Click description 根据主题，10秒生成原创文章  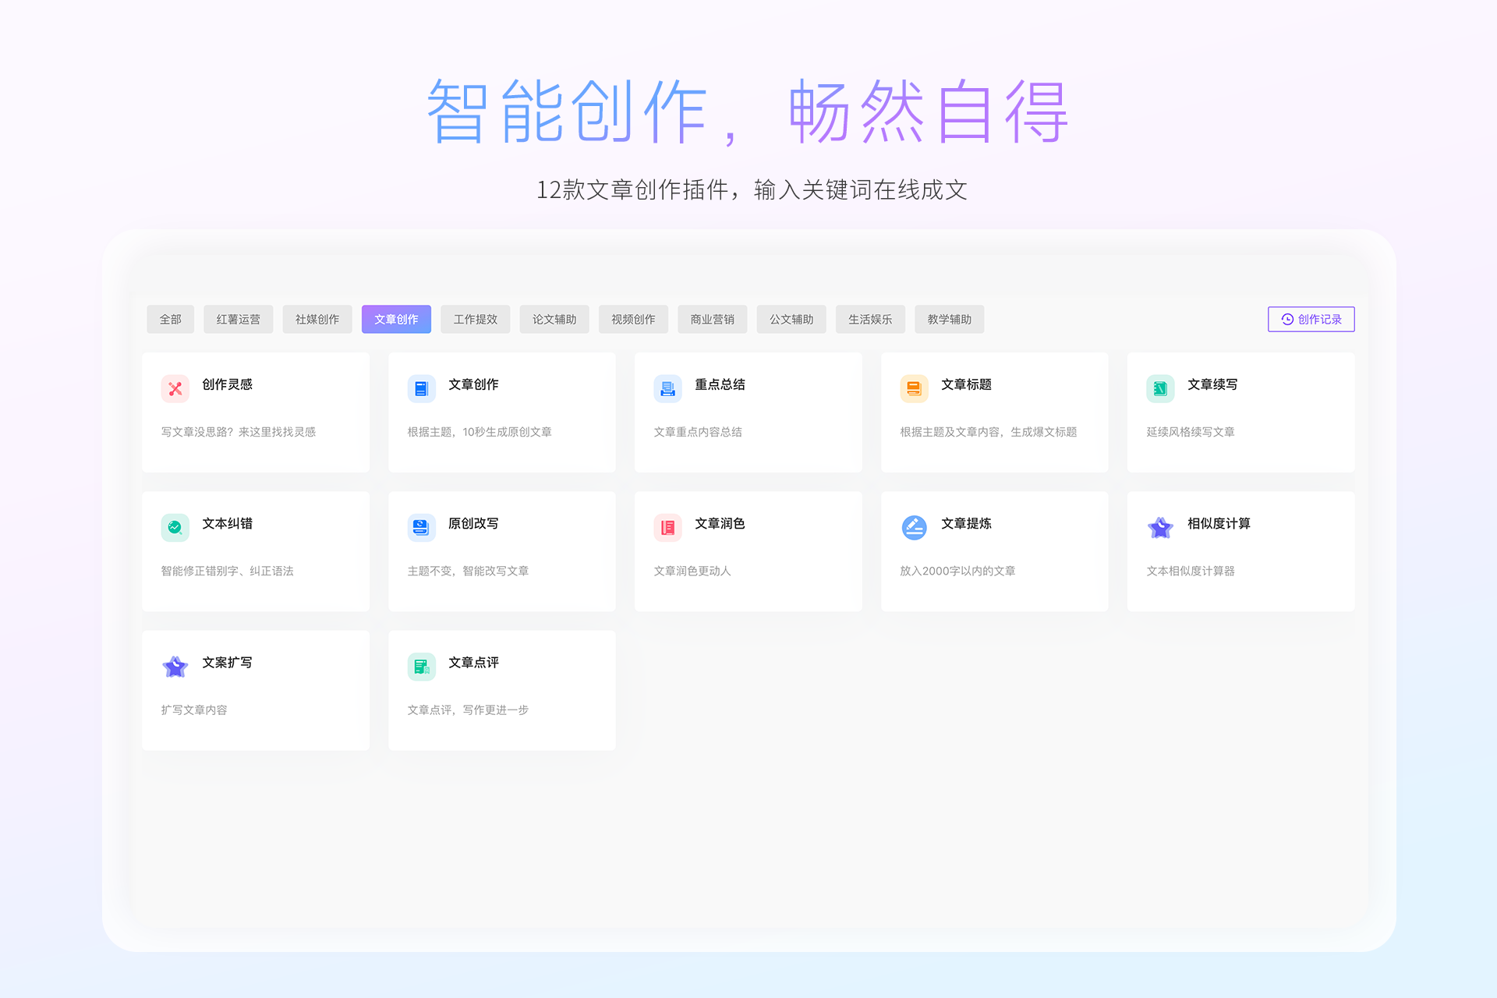[480, 432]
